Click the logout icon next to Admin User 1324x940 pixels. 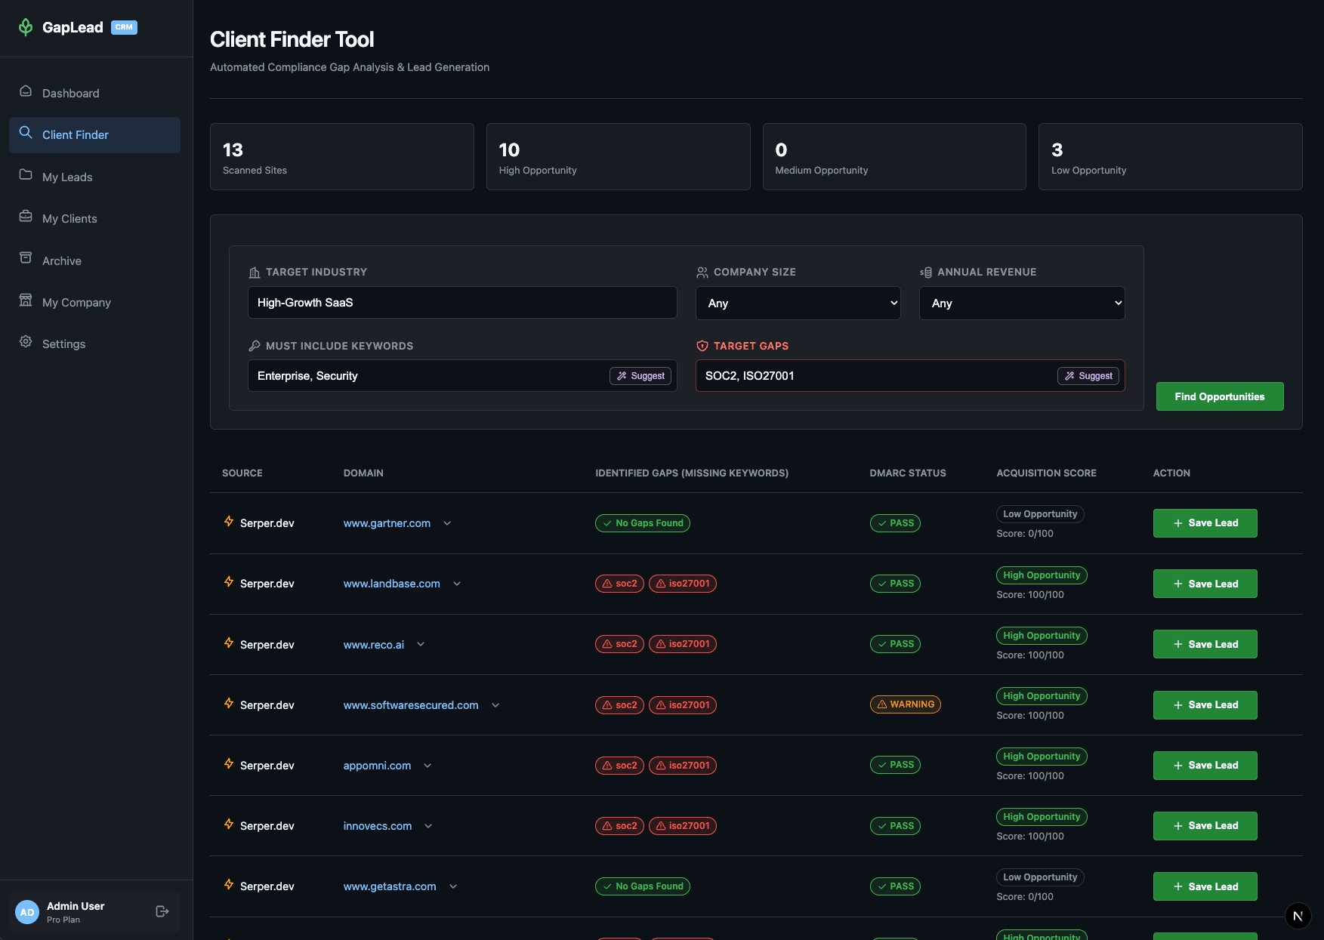tap(162, 911)
